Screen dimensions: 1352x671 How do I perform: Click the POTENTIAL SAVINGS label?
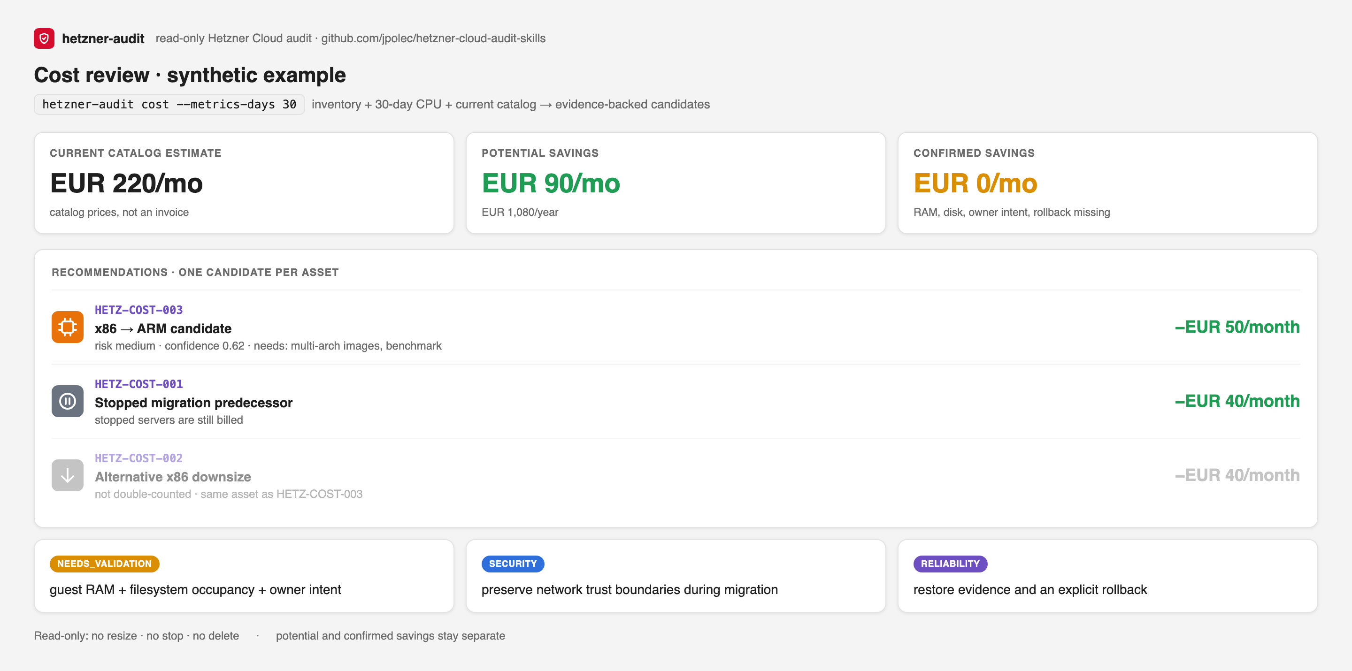[x=540, y=153]
